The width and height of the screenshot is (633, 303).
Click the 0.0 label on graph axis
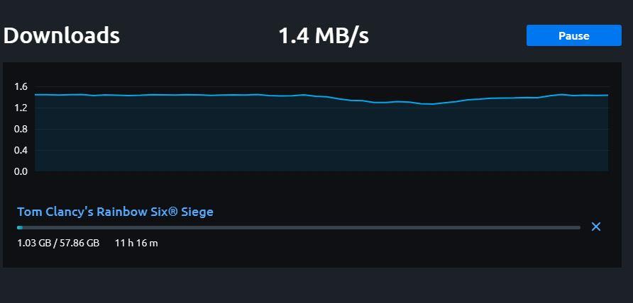[x=21, y=171]
